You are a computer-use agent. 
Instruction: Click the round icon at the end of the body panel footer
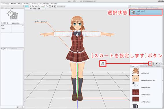162,63
